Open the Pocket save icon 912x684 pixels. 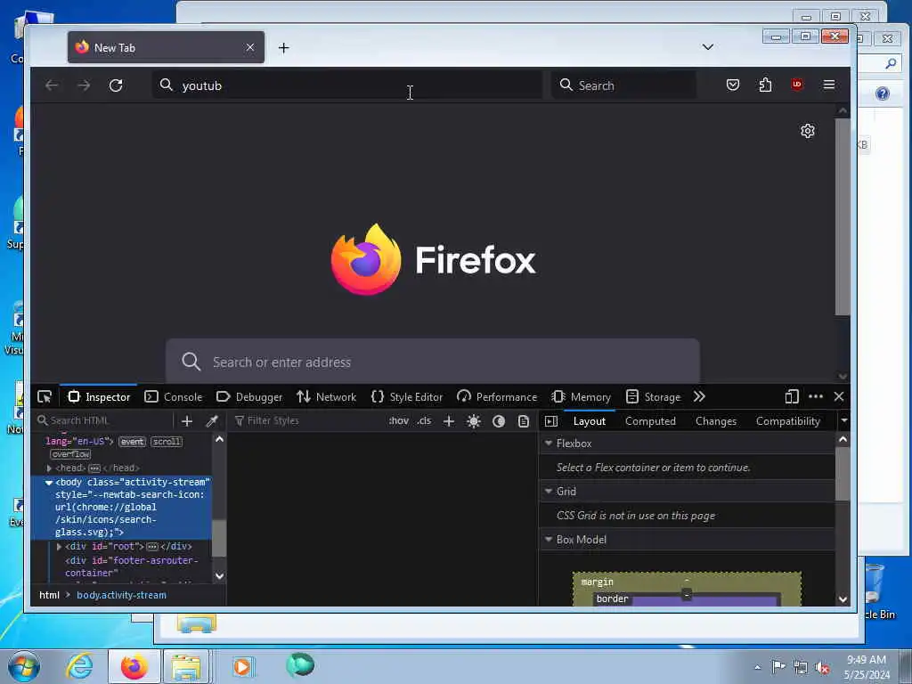coord(733,85)
